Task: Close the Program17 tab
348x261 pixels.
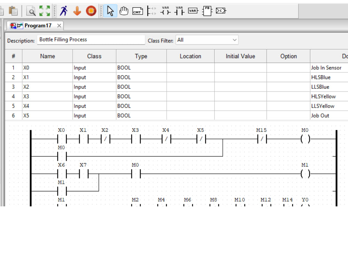Action: tap(58, 25)
